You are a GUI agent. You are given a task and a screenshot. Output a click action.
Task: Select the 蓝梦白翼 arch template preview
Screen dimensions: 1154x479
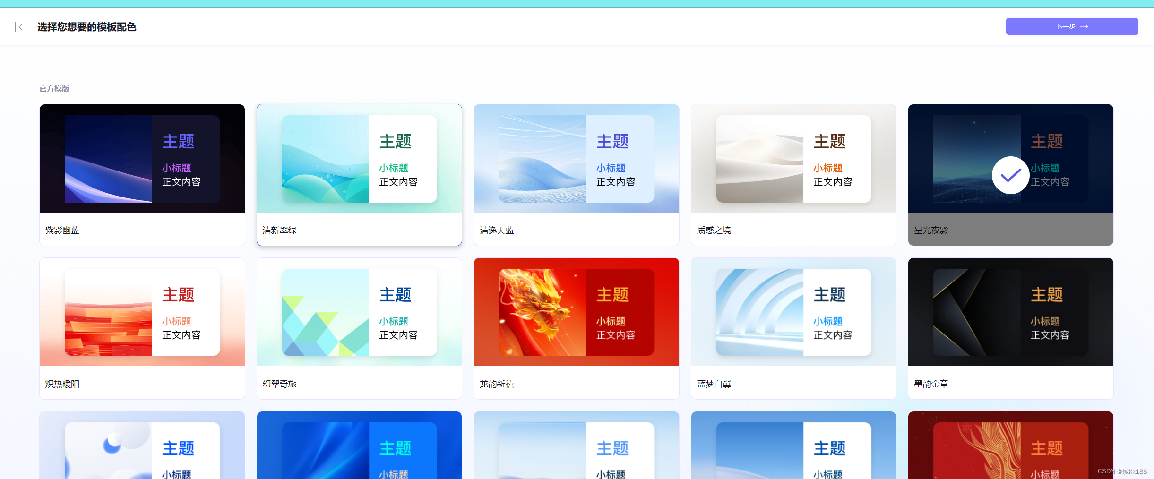[793, 312]
